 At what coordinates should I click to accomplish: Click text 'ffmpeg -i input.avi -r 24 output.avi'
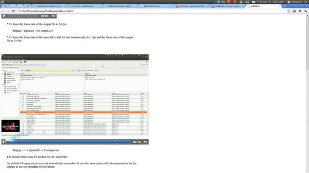32,31
